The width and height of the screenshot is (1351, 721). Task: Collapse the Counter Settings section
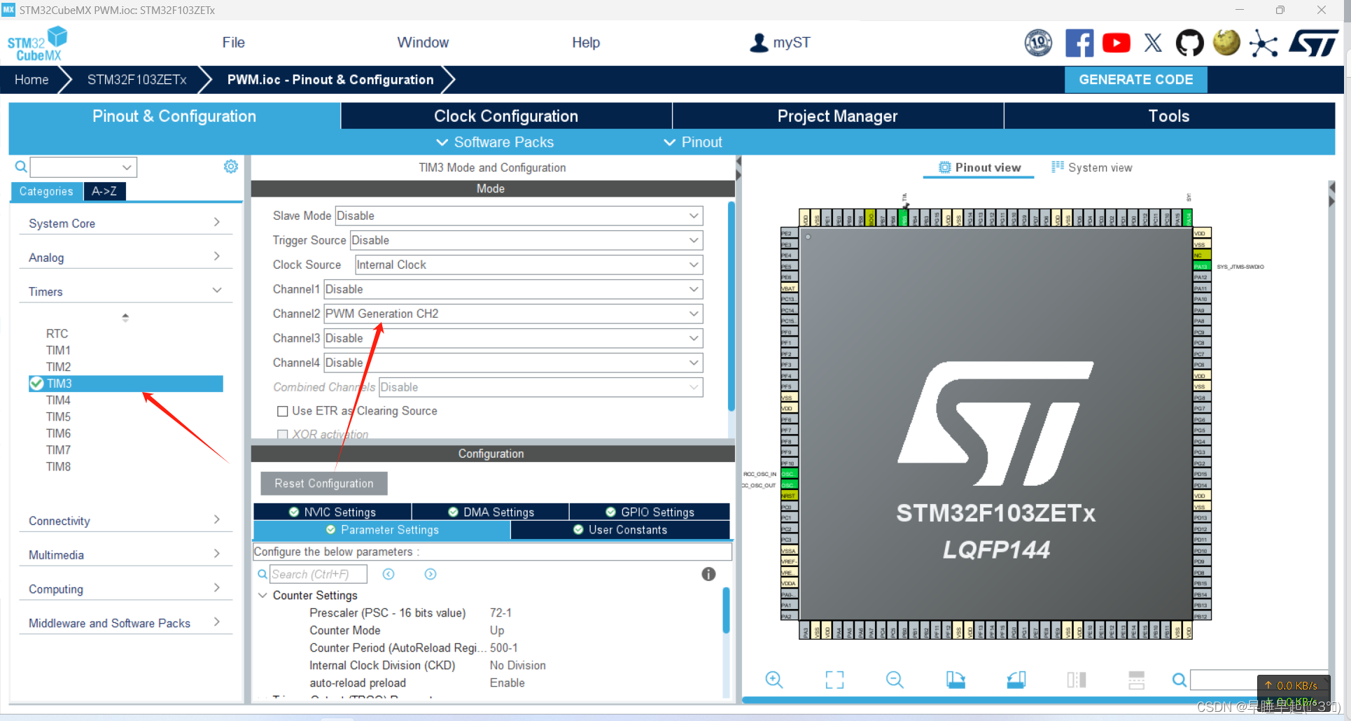[x=263, y=595]
